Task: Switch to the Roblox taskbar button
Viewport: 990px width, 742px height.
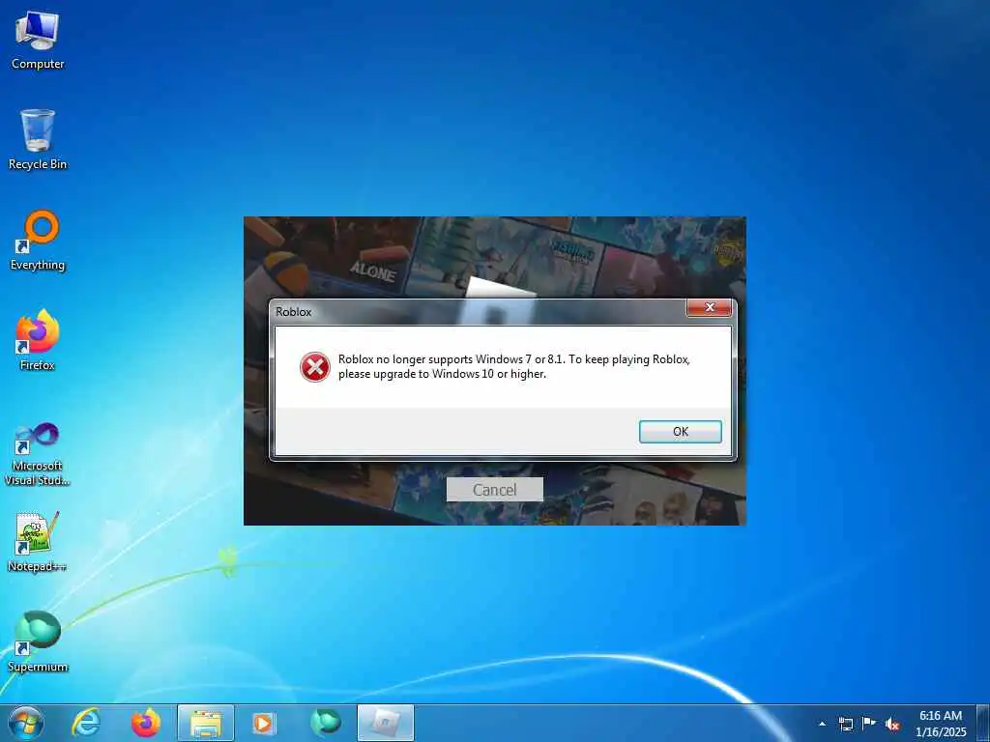Action: pos(386,723)
